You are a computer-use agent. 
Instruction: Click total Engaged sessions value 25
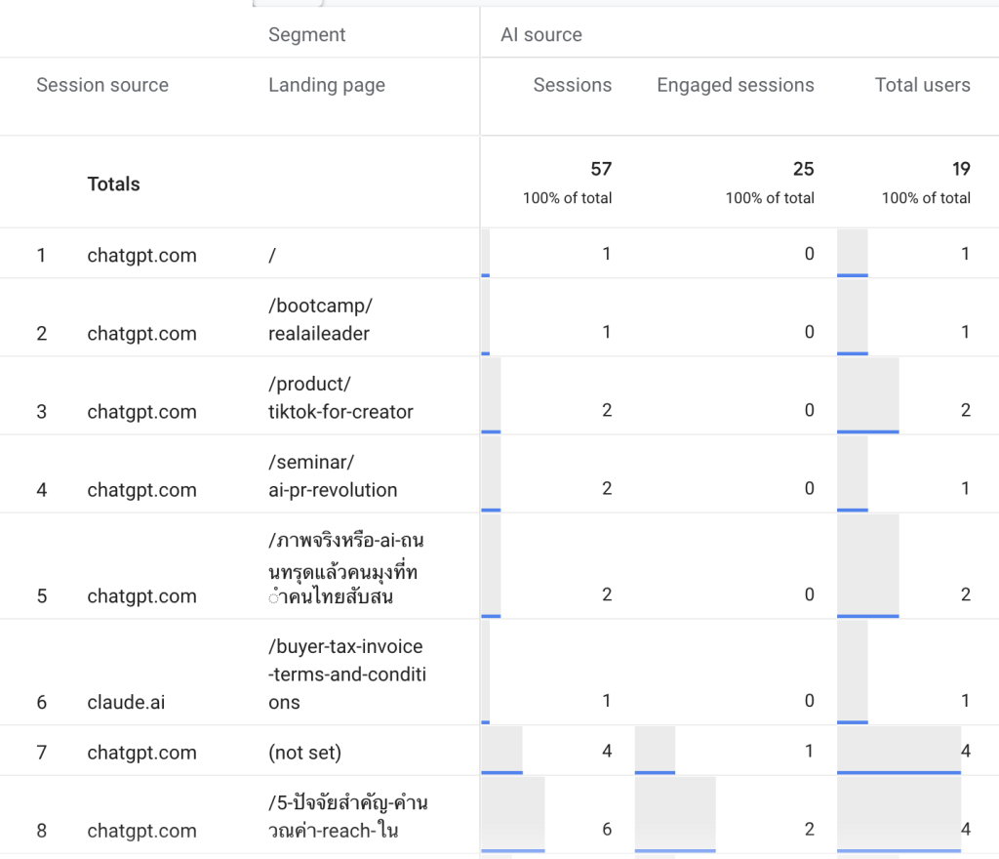[x=803, y=169]
